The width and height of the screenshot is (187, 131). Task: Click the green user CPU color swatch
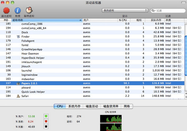tap(46, 116)
